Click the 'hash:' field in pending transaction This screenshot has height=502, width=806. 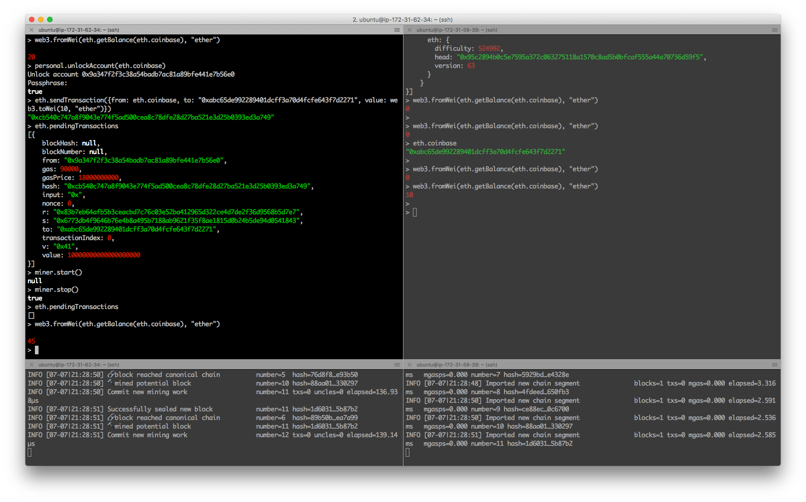(x=178, y=186)
